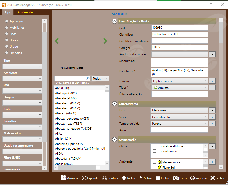The height and width of the screenshot is (185, 228).
Task: Open the Abá (EUTI) link
Action: [119, 14]
